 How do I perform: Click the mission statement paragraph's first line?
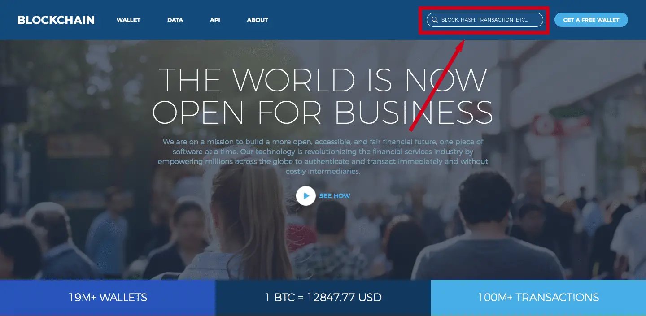(323, 142)
